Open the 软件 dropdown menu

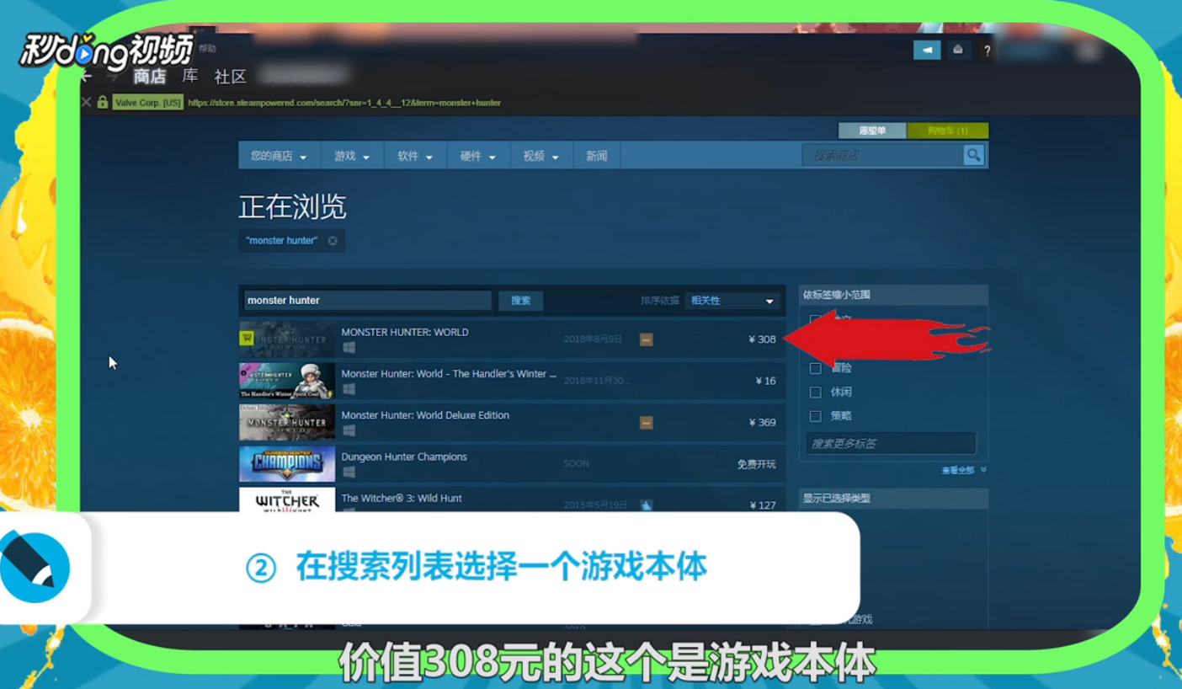tap(416, 156)
